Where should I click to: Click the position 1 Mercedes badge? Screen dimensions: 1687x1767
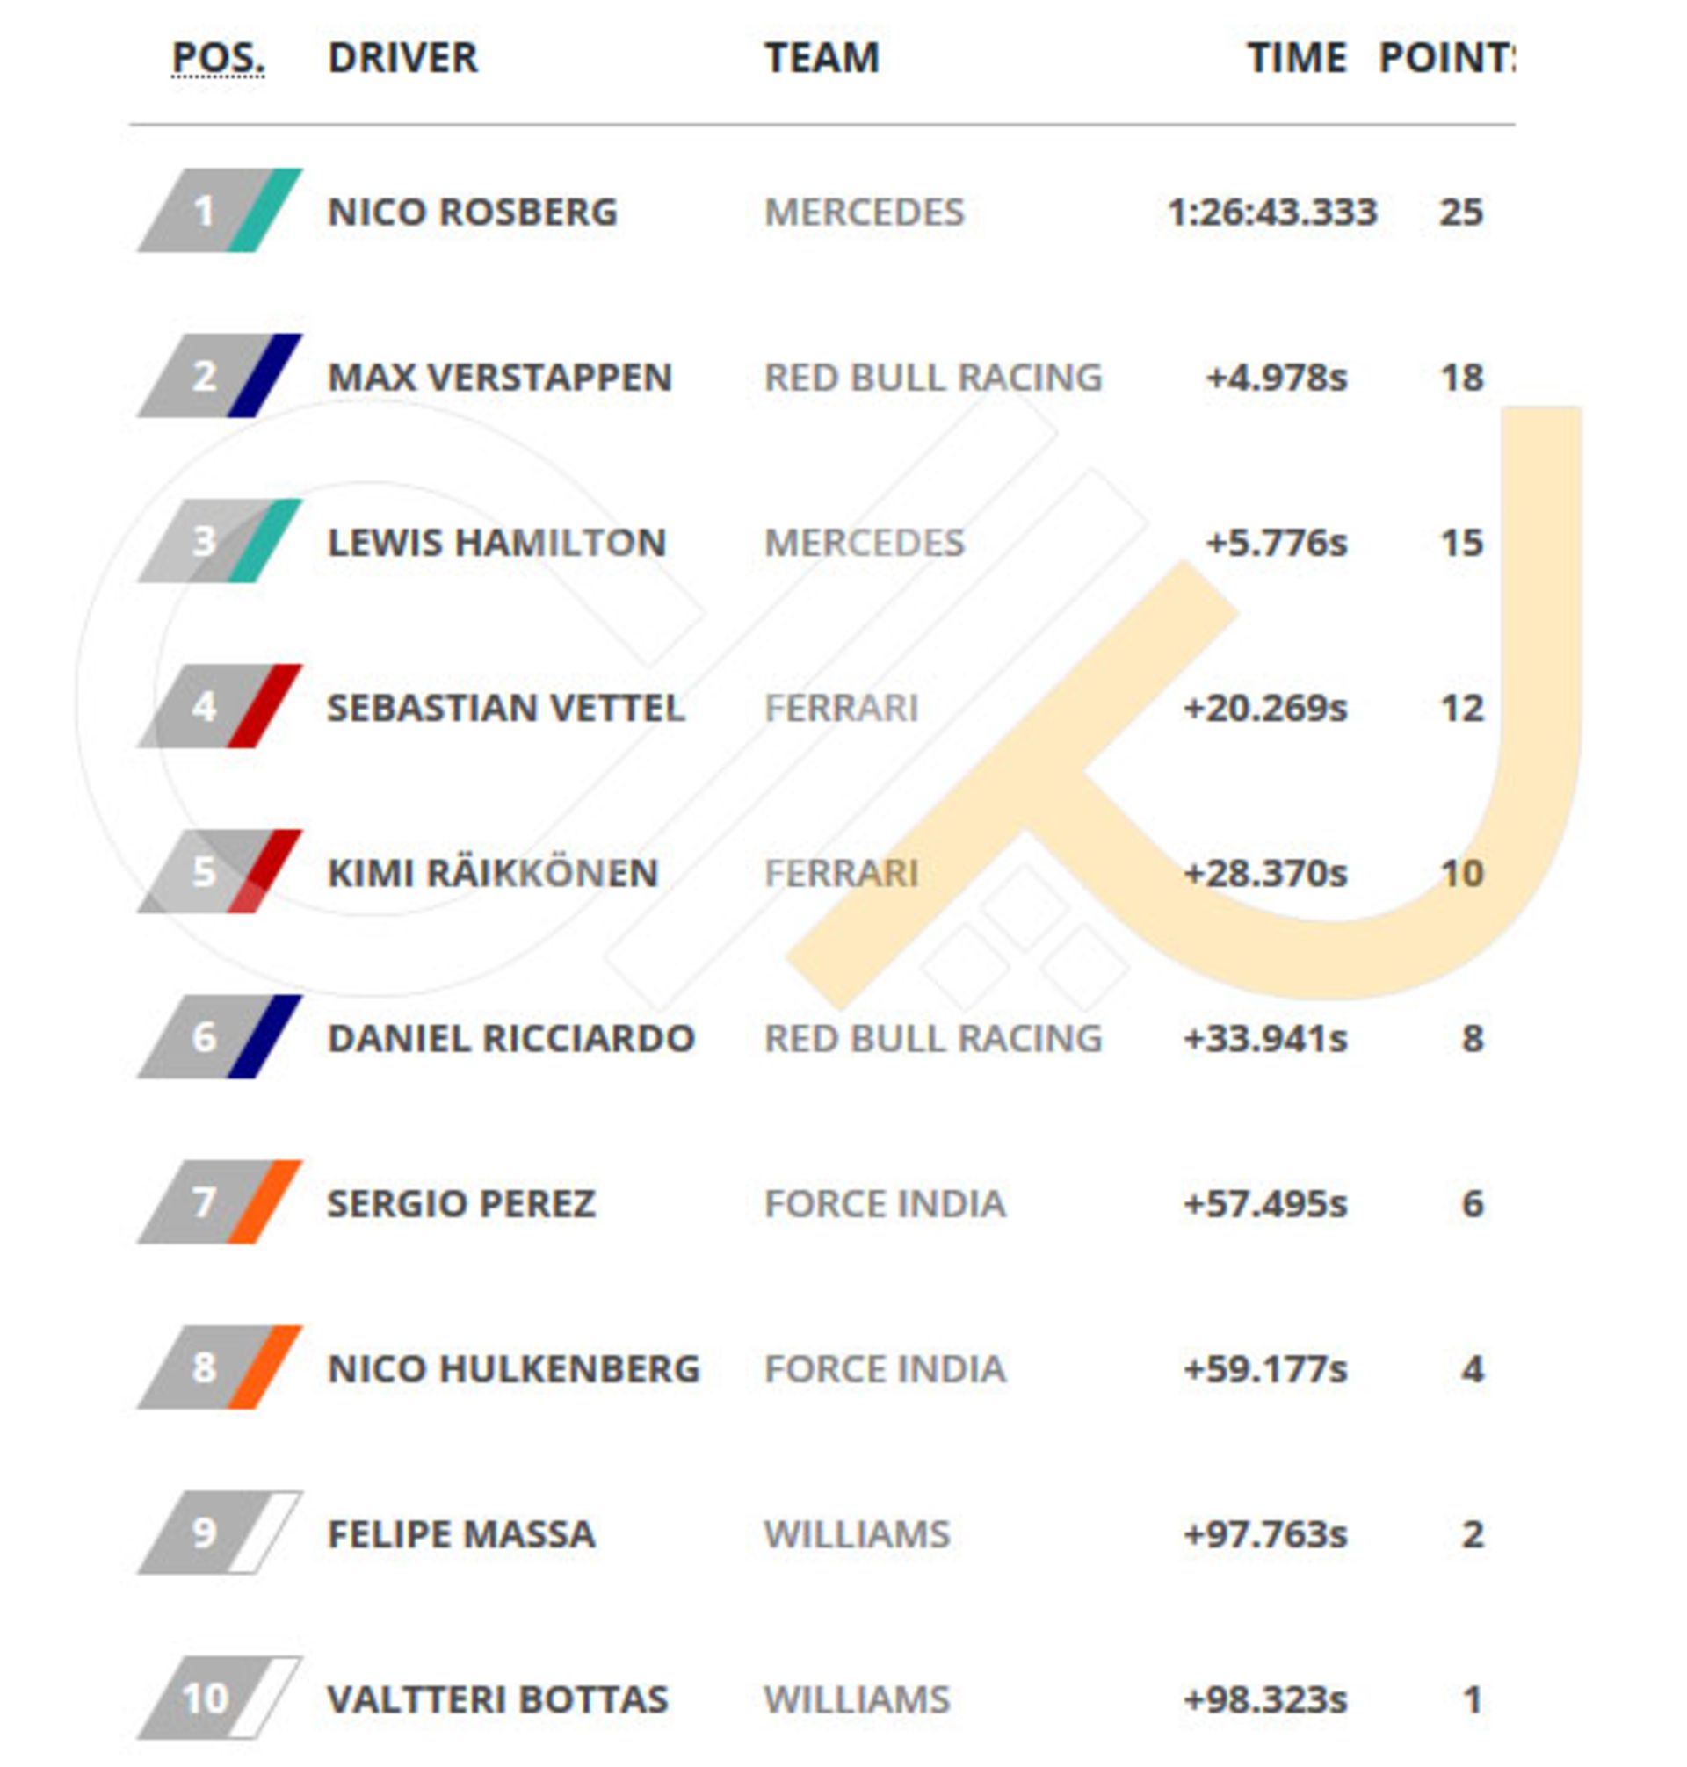[x=220, y=210]
